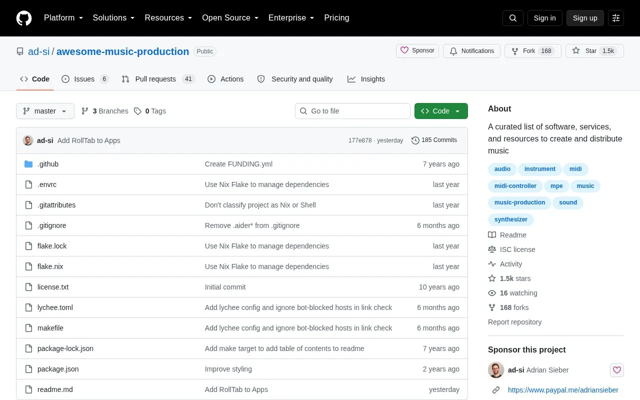Select the midi-controller topic tag
Viewport: 640px width, 400px height.
tap(515, 186)
